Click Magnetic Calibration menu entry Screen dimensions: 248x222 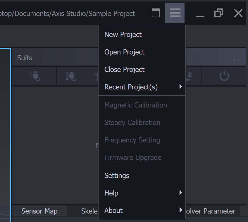click(135, 105)
